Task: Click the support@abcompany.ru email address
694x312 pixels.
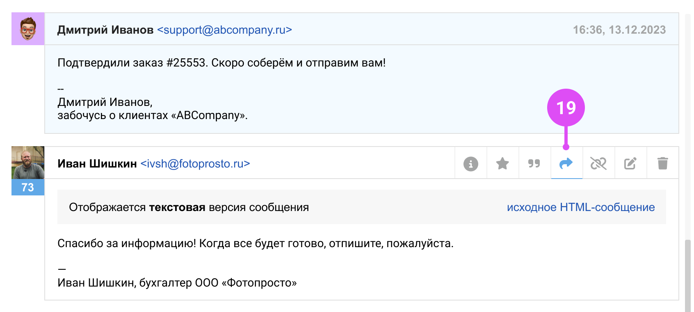Action: (224, 30)
